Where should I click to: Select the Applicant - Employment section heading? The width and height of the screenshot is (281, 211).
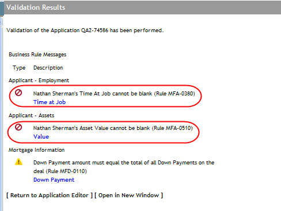point(39,80)
